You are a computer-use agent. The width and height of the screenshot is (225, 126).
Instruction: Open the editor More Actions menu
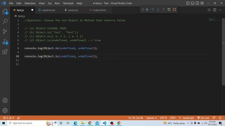[220, 10]
